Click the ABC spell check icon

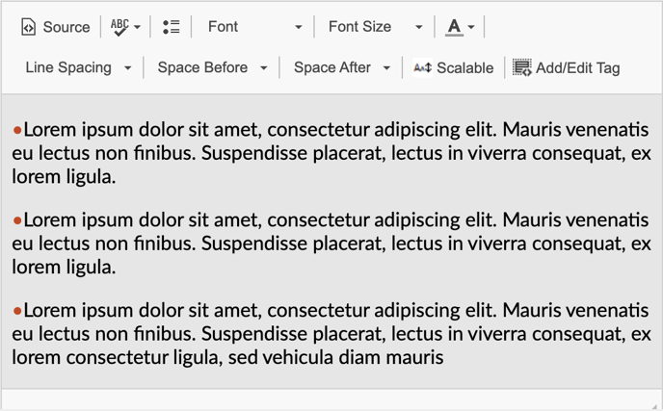tap(120, 27)
